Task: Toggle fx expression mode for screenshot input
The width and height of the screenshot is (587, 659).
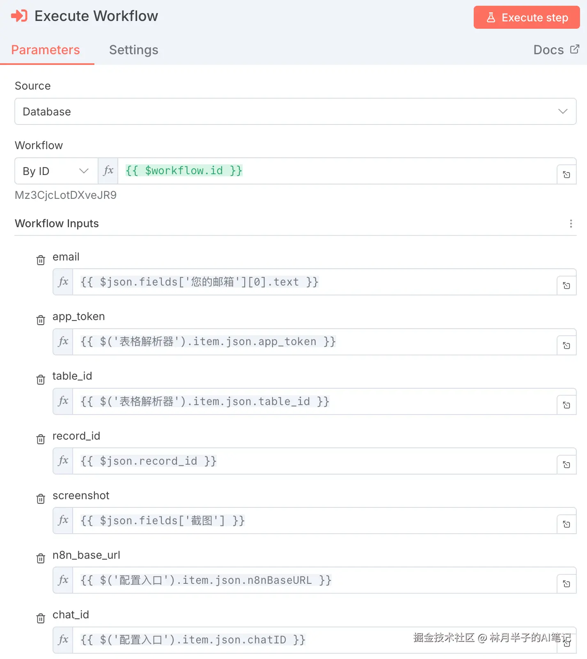Action: pos(63,521)
